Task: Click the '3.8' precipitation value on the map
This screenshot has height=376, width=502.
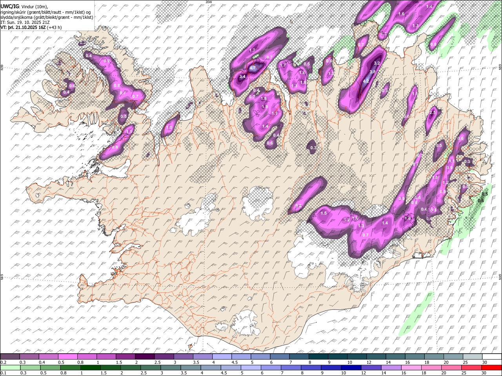Action: click(x=373, y=72)
